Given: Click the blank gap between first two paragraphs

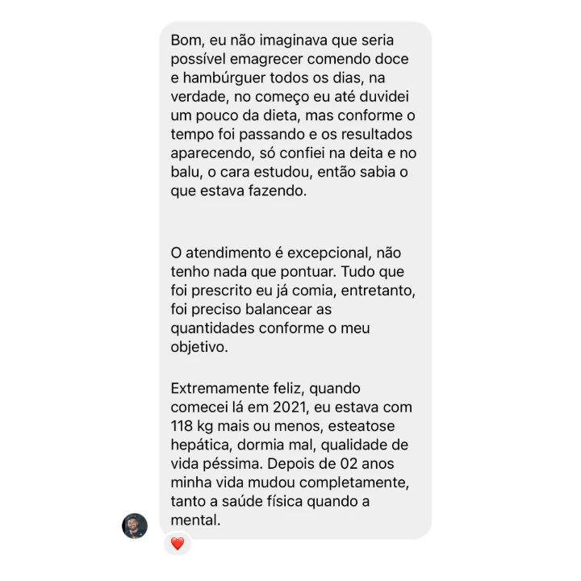Looking at the screenshot, I should [x=295, y=223].
